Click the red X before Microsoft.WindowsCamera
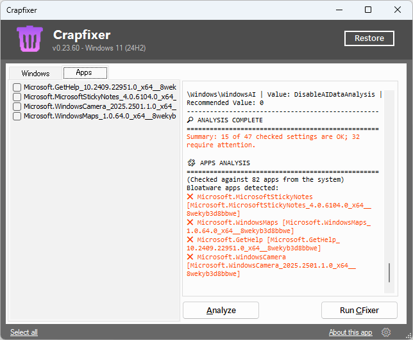 click(190, 257)
